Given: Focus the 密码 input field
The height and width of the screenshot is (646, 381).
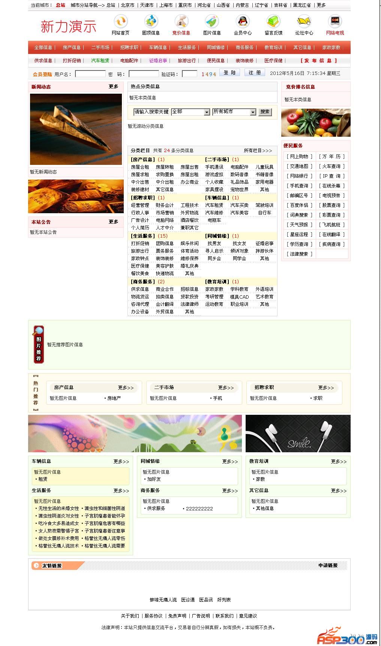Looking at the screenshot, I should pos(144,74).
